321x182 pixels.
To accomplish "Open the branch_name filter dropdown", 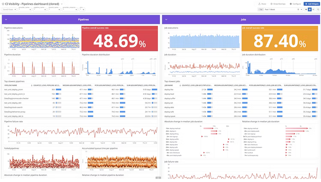I will click(54, 9).
